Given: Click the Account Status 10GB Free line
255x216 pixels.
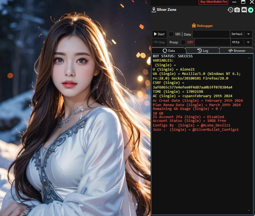Looking at the screenshot, I should click(189, 120).
